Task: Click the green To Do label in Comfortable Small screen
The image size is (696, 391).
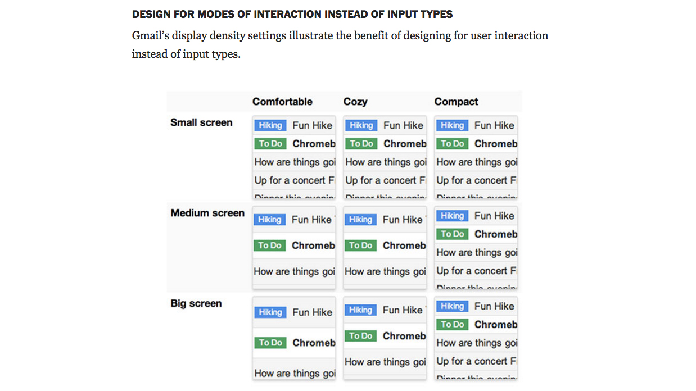Action: [x=270, y=143]
